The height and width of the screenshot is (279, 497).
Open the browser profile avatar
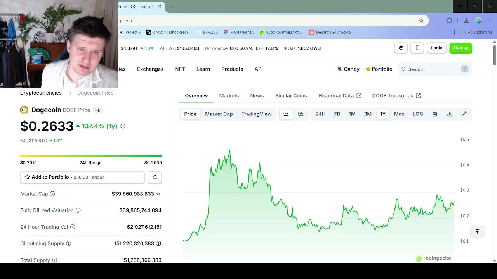point(478,21)
